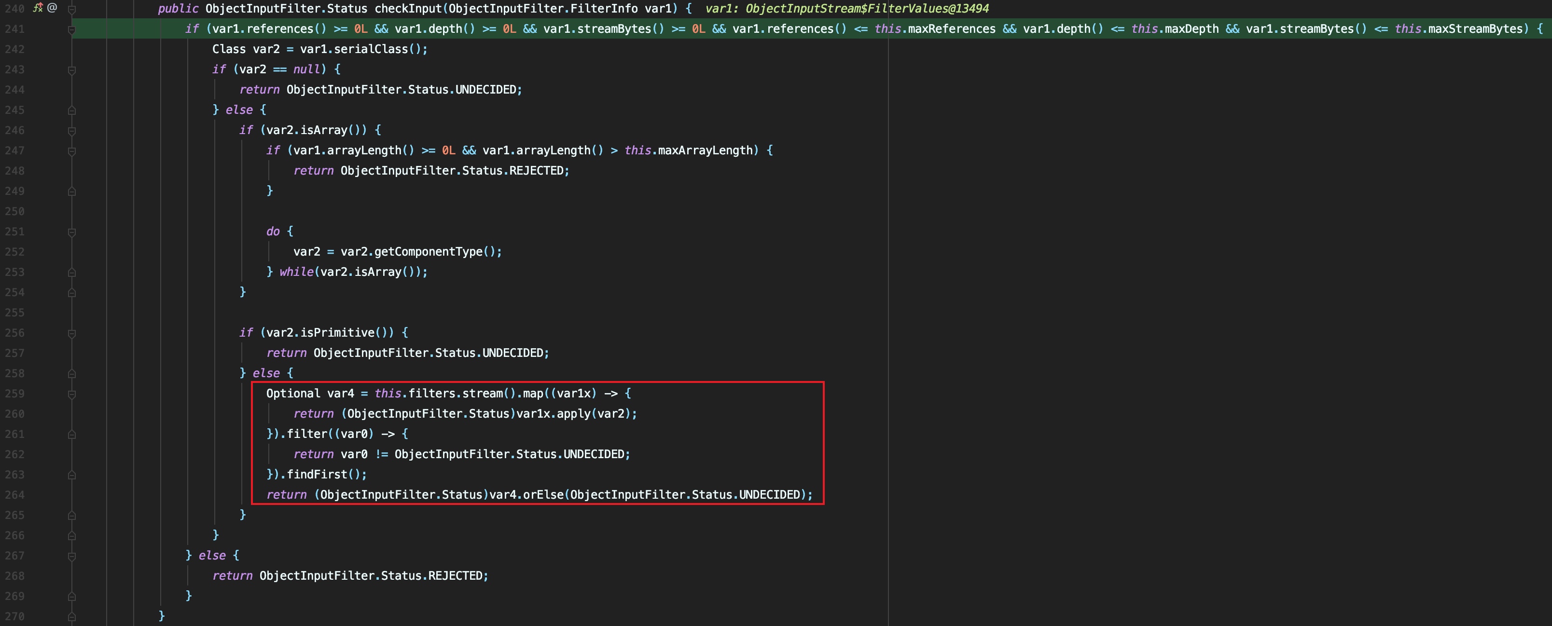Click 'UNDECIDED' on line 244
The image size is (1552, 626).
point(485,90)
